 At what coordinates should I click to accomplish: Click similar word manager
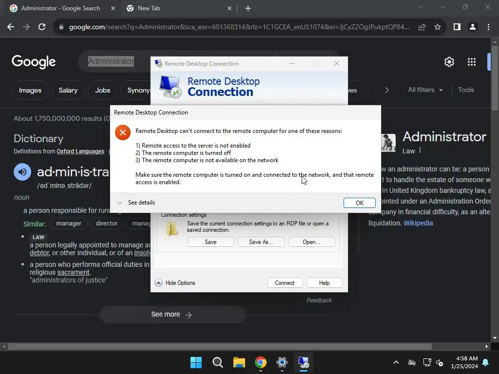point(69,224)
